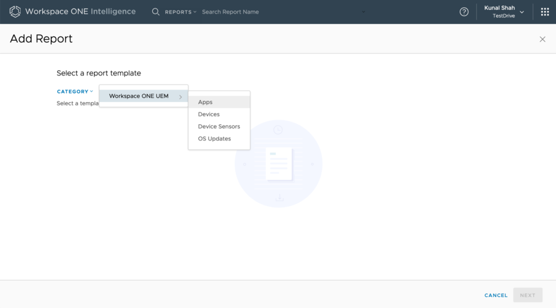Click the report document illustration
This screenshot has width=556, height=308.
tap(278, 163)
